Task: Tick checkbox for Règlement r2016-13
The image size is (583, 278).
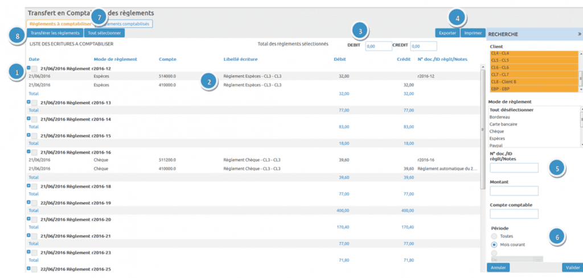Action: pyautogui.click(x=34, y=103)
